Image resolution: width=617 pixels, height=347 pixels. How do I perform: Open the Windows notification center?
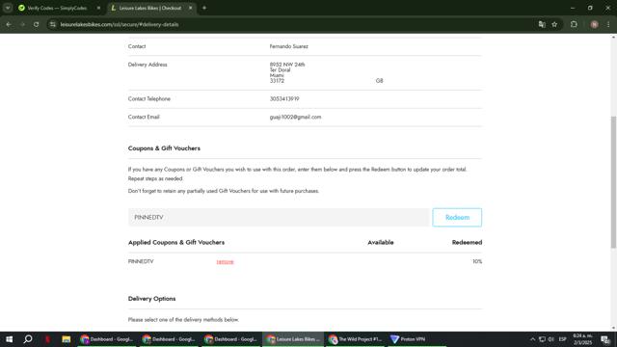point(605,339)
